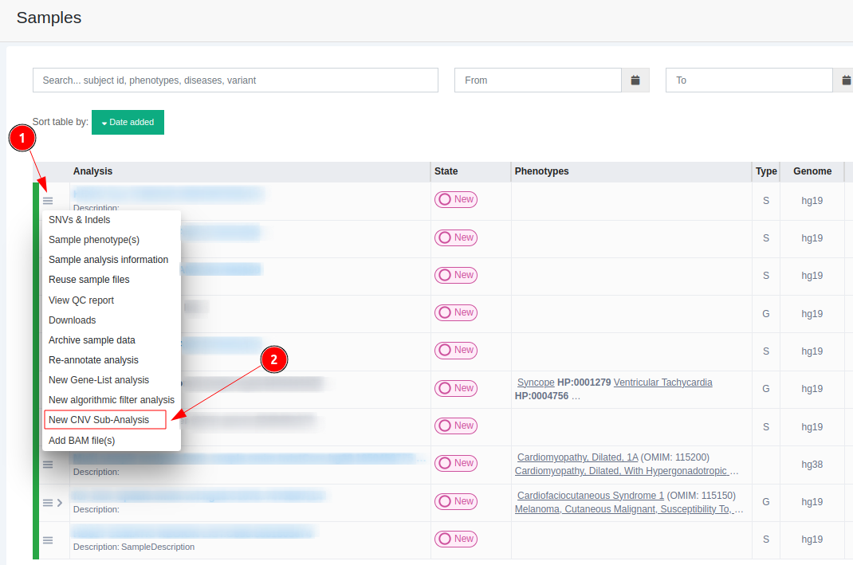Select View QC report in the menu

pyautogui.click(x=81, y=300)
